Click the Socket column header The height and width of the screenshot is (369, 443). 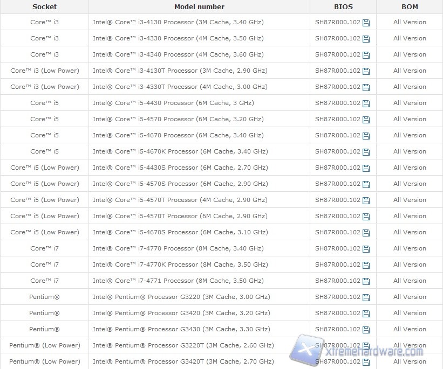point(44,7)
